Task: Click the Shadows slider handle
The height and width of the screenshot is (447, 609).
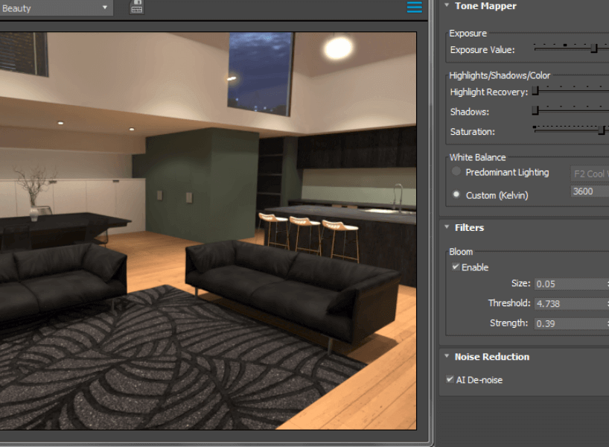Action: (535, 111)
